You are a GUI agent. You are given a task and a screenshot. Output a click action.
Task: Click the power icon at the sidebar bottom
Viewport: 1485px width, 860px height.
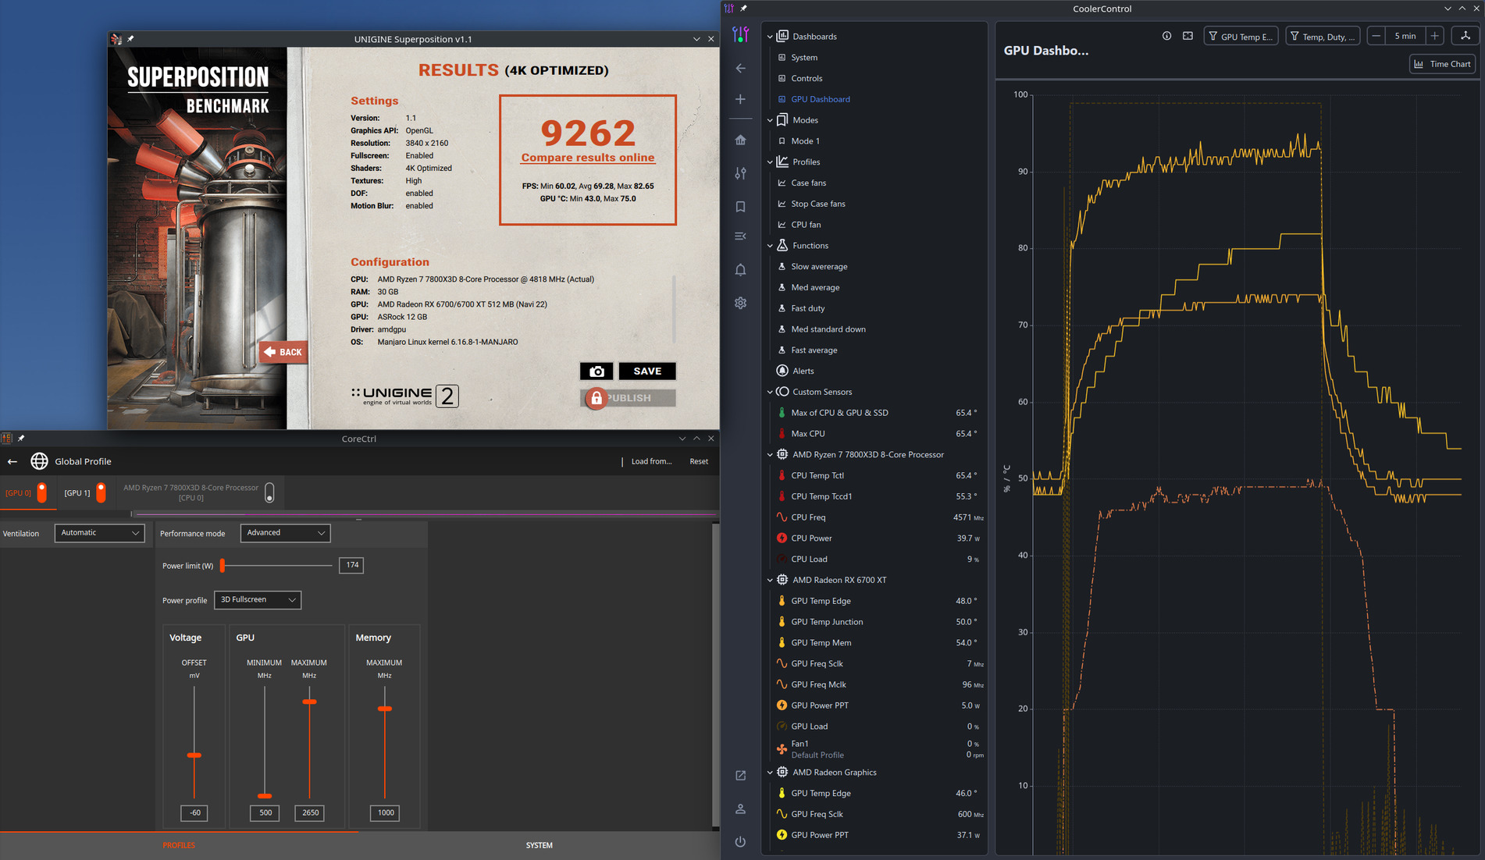pos(740,841)
